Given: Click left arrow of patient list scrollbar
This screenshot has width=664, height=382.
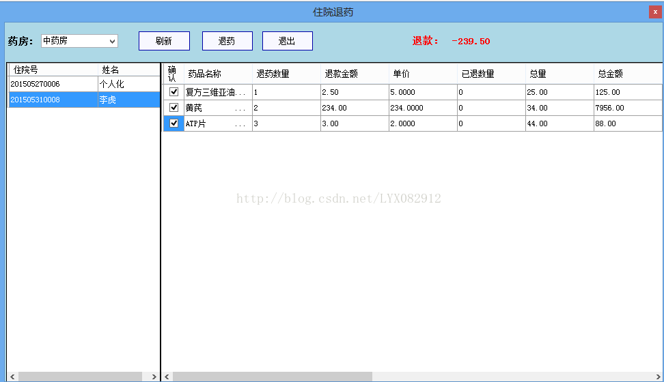Looking at the screenshot, I should [13, 377].
